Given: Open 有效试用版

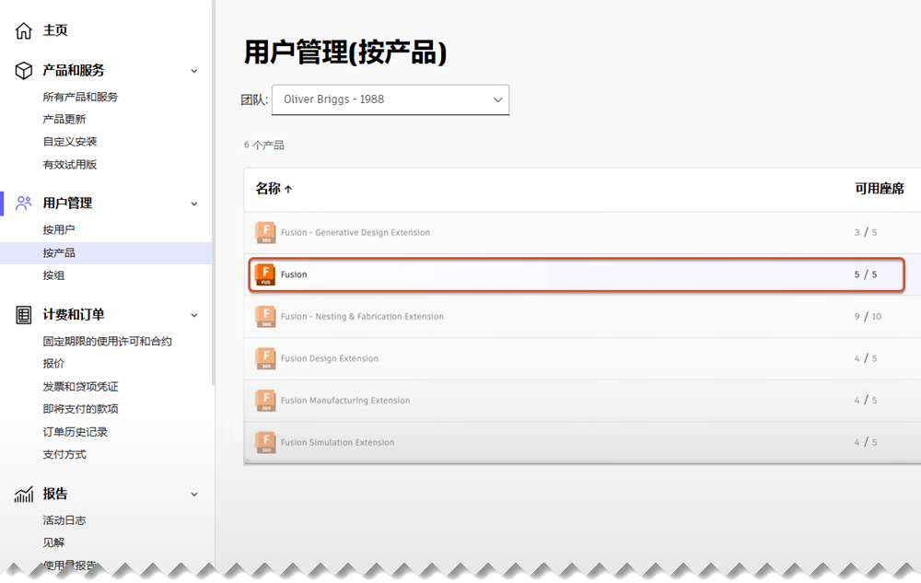Looking at the screenshot, I should point(69,164).
